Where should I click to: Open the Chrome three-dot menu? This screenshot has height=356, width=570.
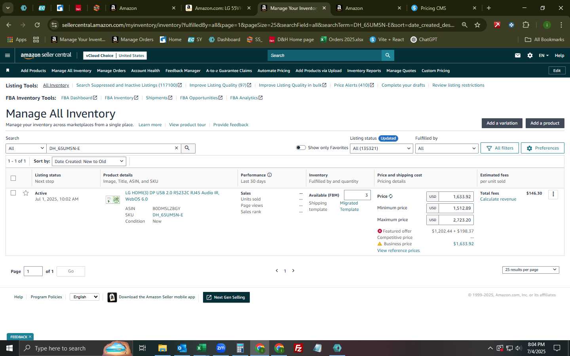click(561, 25)
